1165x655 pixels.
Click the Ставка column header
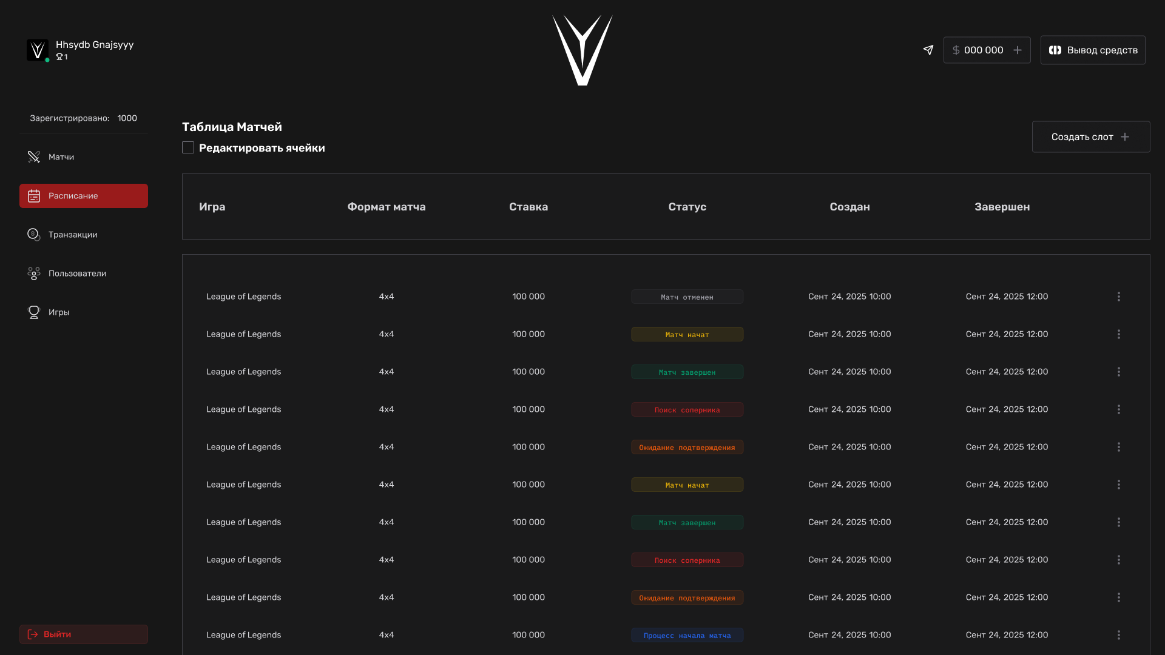click(x=528, y=207)
